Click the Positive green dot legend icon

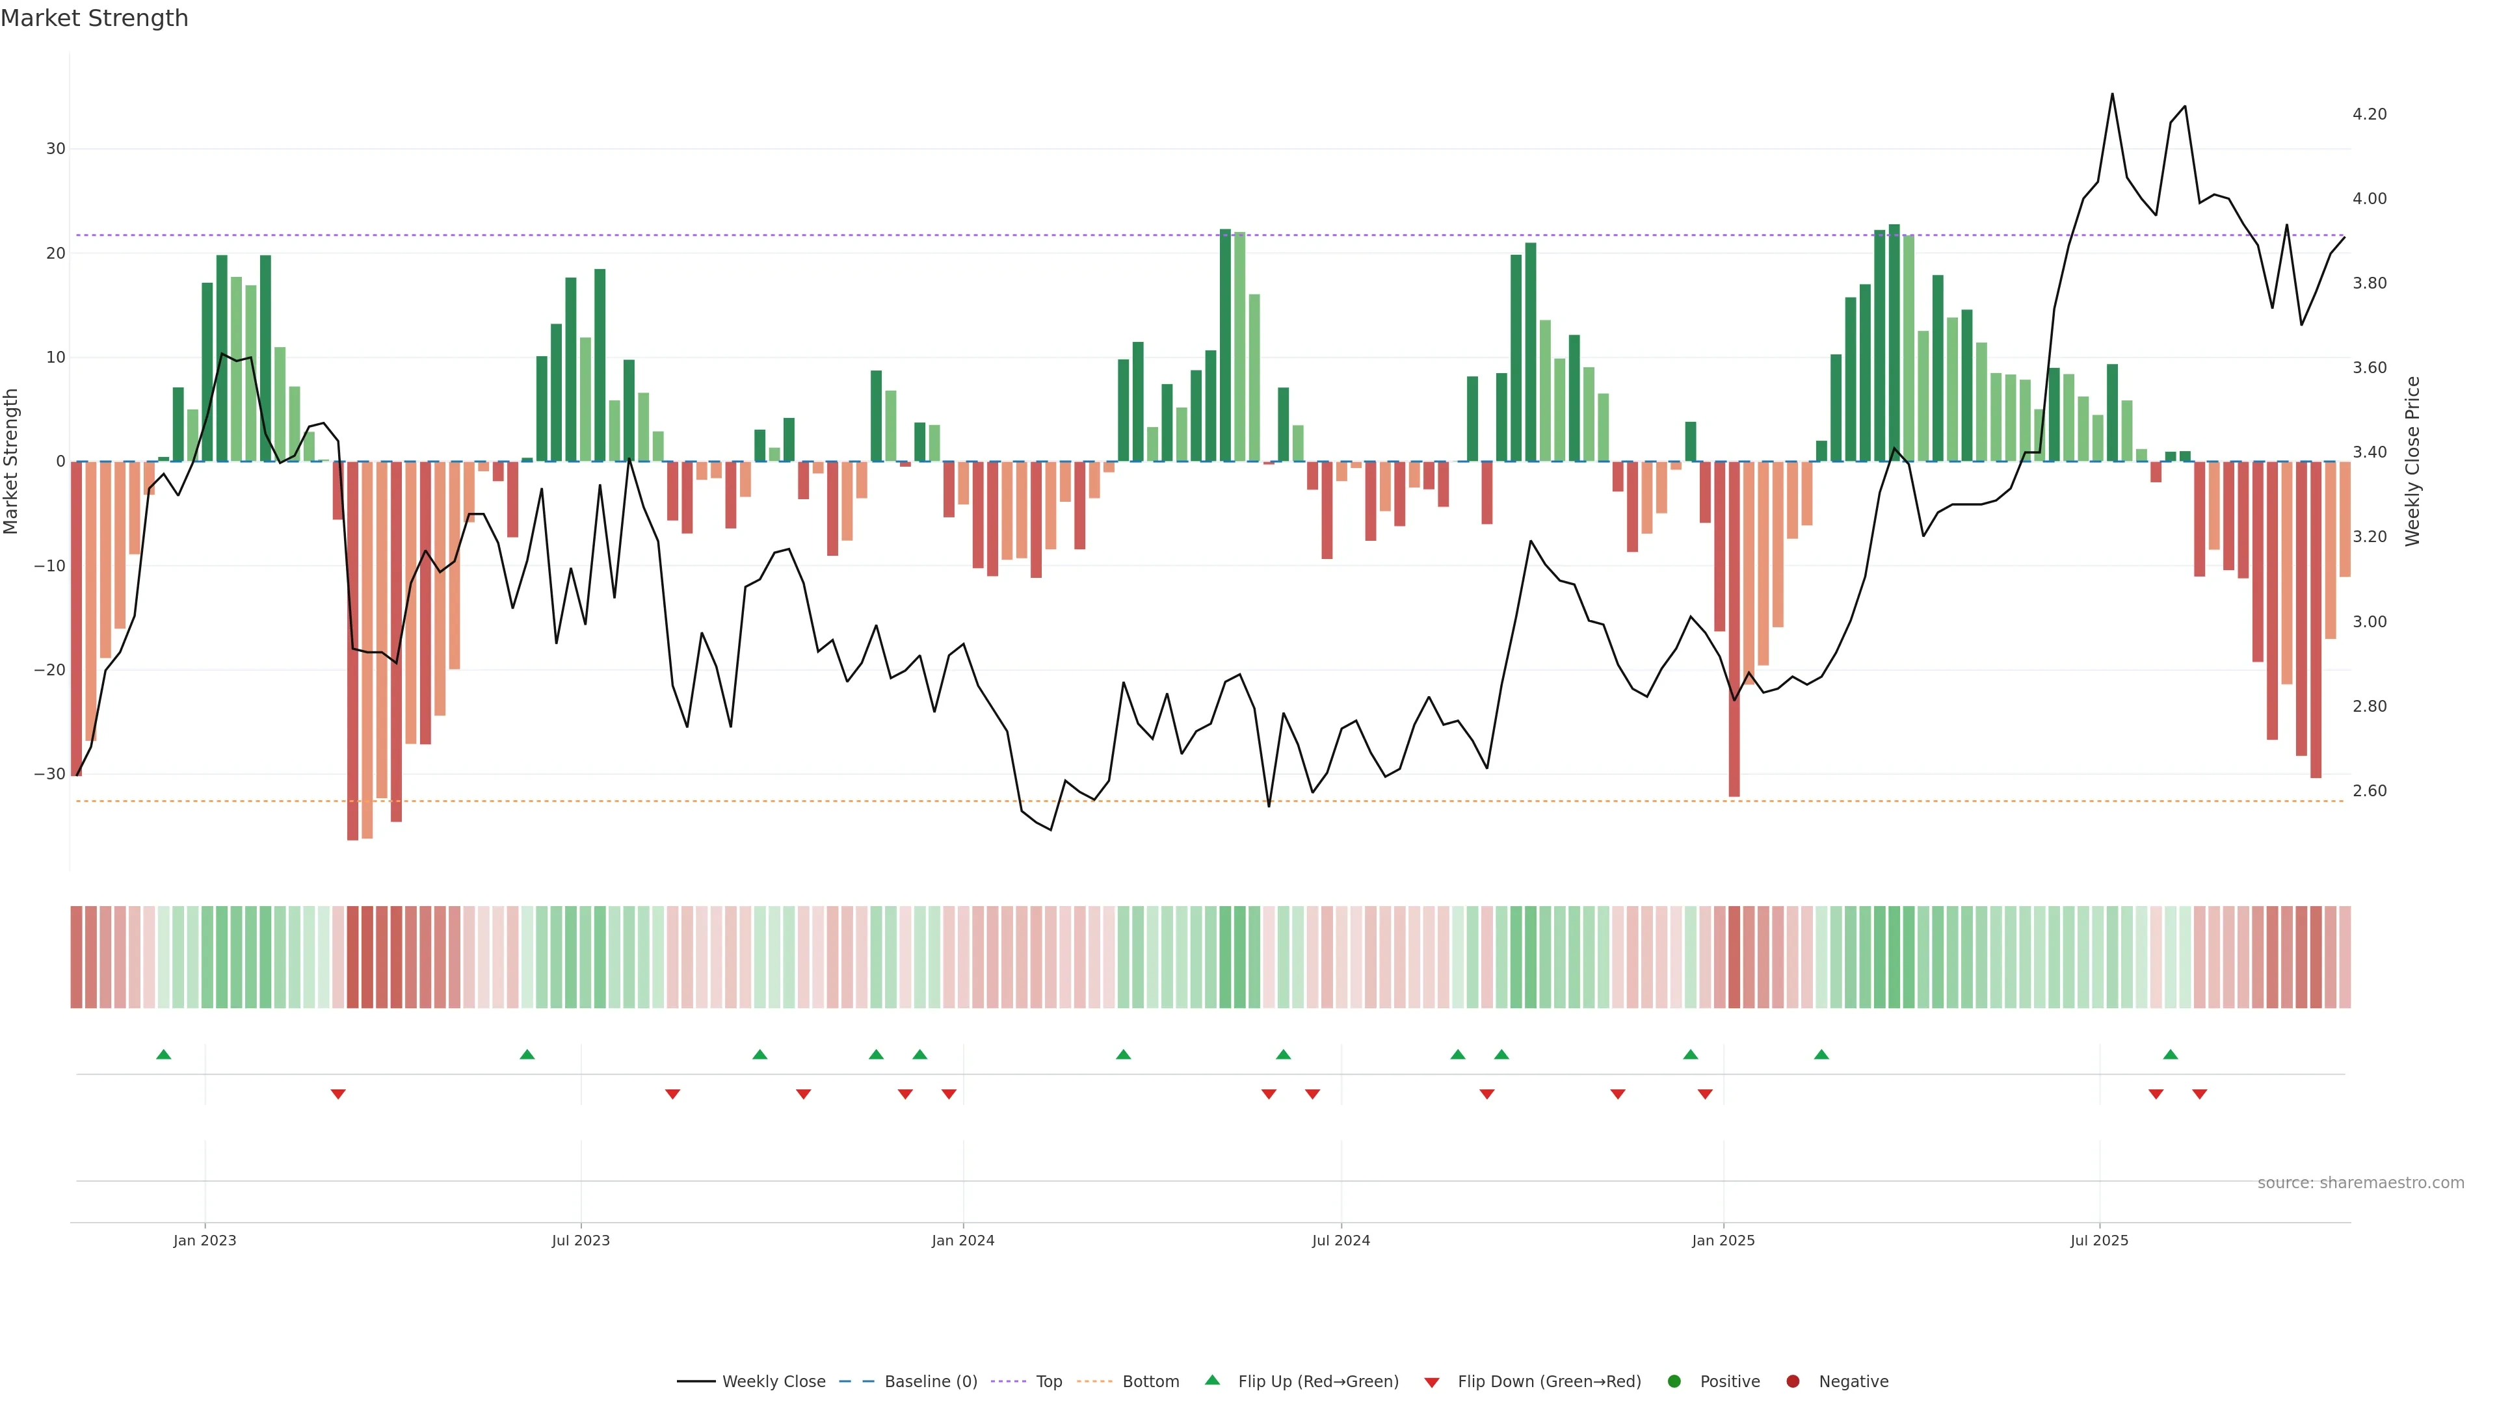[x=1674, y=1382]
